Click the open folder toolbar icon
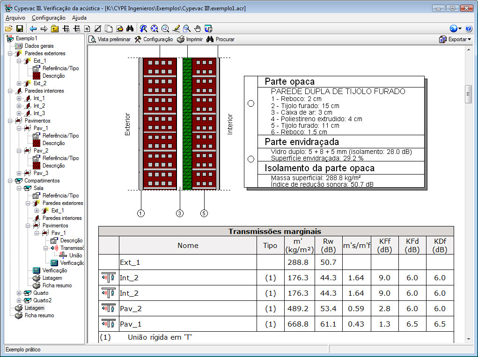 pyautogui.click(x=8, y=29)
